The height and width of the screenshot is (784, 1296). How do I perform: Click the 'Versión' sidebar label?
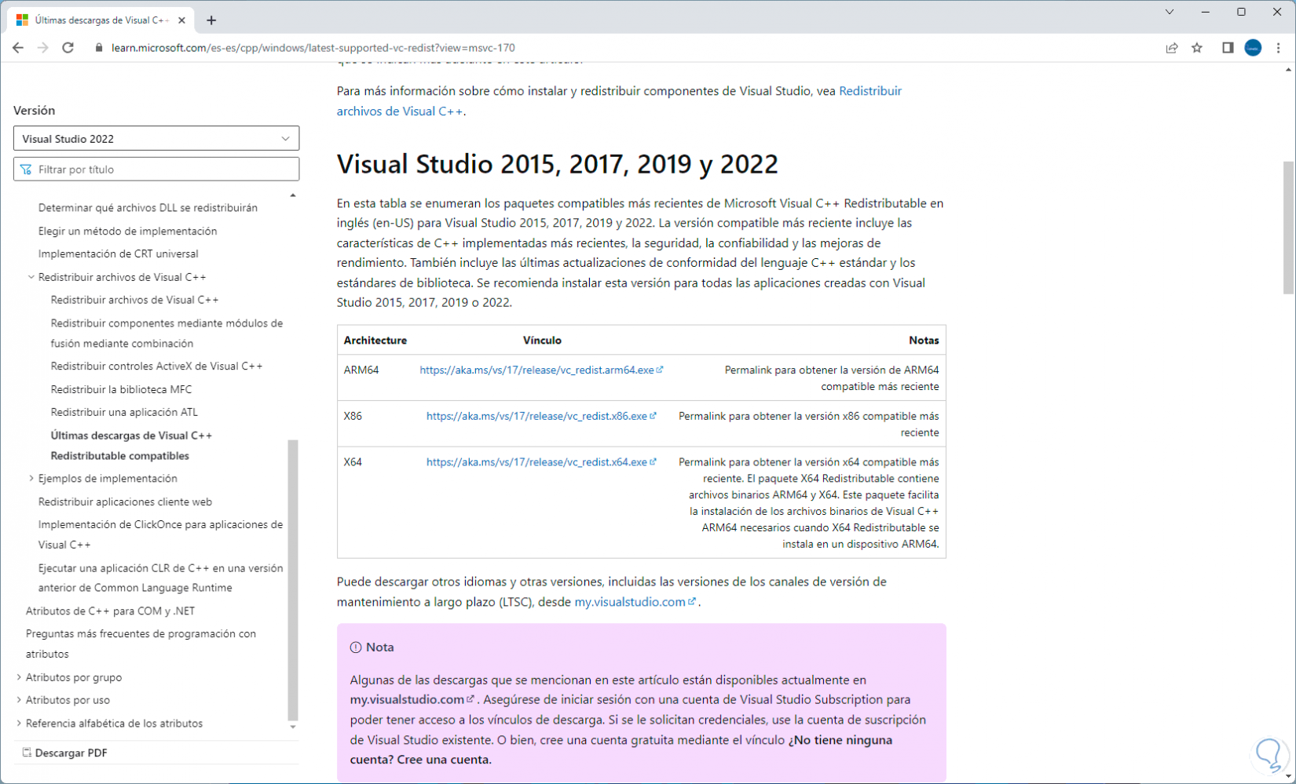pos(35,111)
